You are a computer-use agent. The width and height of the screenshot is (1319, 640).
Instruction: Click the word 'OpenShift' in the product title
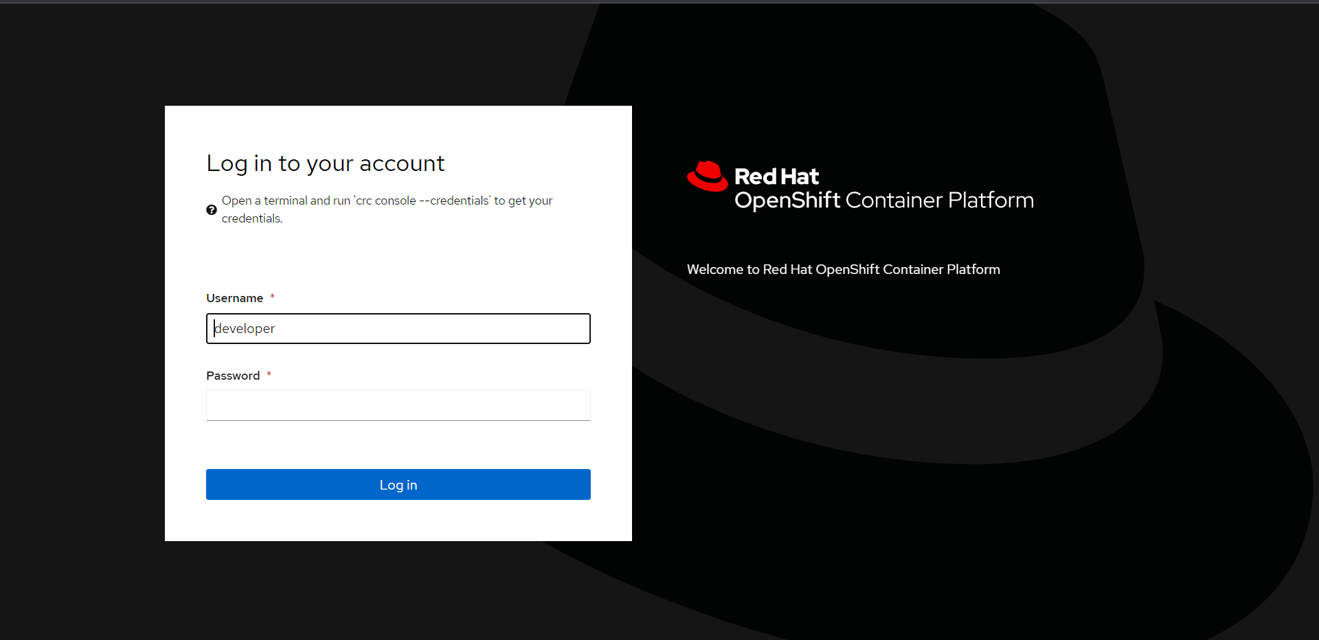click(x=787, y=200)
